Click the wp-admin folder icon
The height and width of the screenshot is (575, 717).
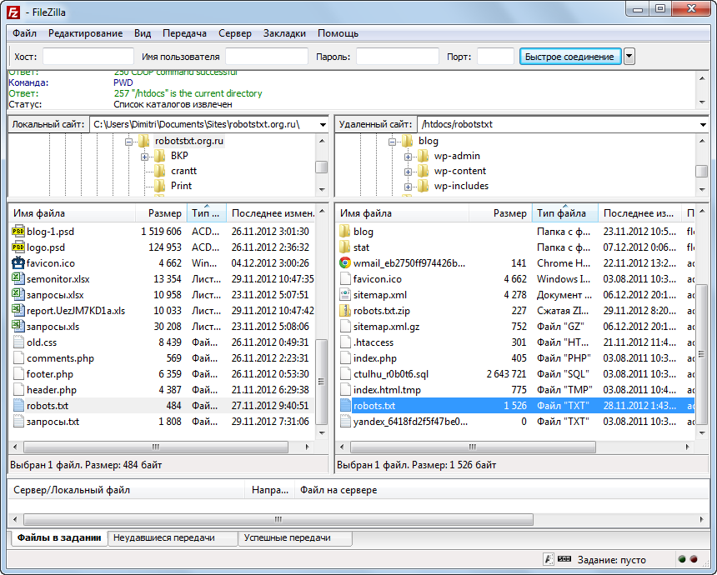click(423, 156)
